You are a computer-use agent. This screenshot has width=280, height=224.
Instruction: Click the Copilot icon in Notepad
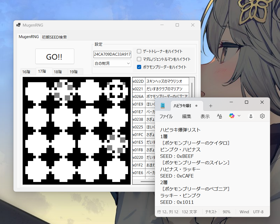click(232, 116)
